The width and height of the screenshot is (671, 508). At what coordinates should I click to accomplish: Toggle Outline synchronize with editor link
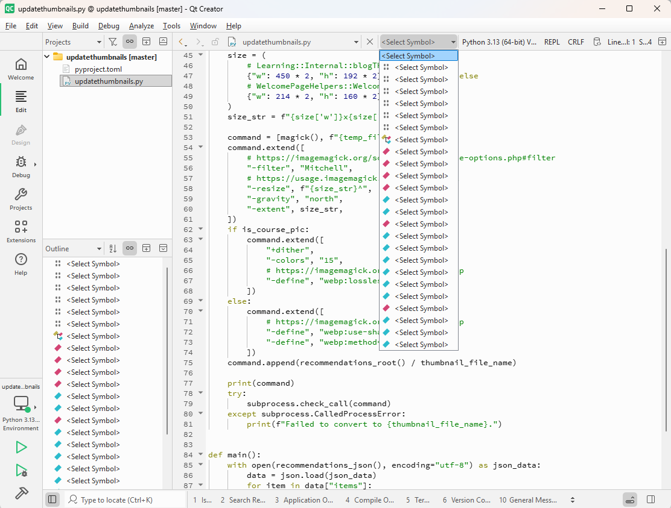click(x=129, y=248)
